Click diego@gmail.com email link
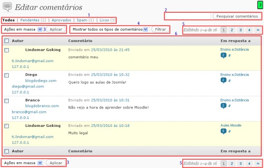The height and width of the screenshot is (168, 264). tap(28, 87)
